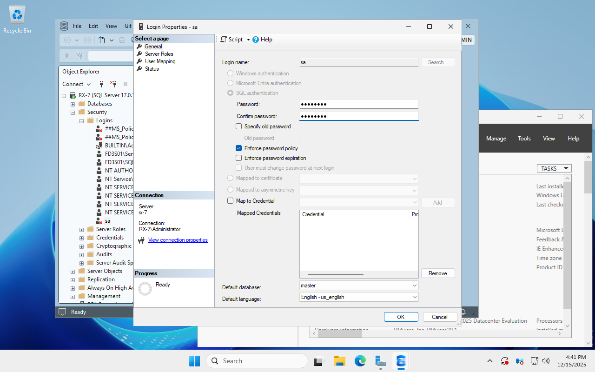The width and height of the screenshot is (595, 372).
Task: Open the Tools menu in Server Manager
Action: click(x=524, y=138)
